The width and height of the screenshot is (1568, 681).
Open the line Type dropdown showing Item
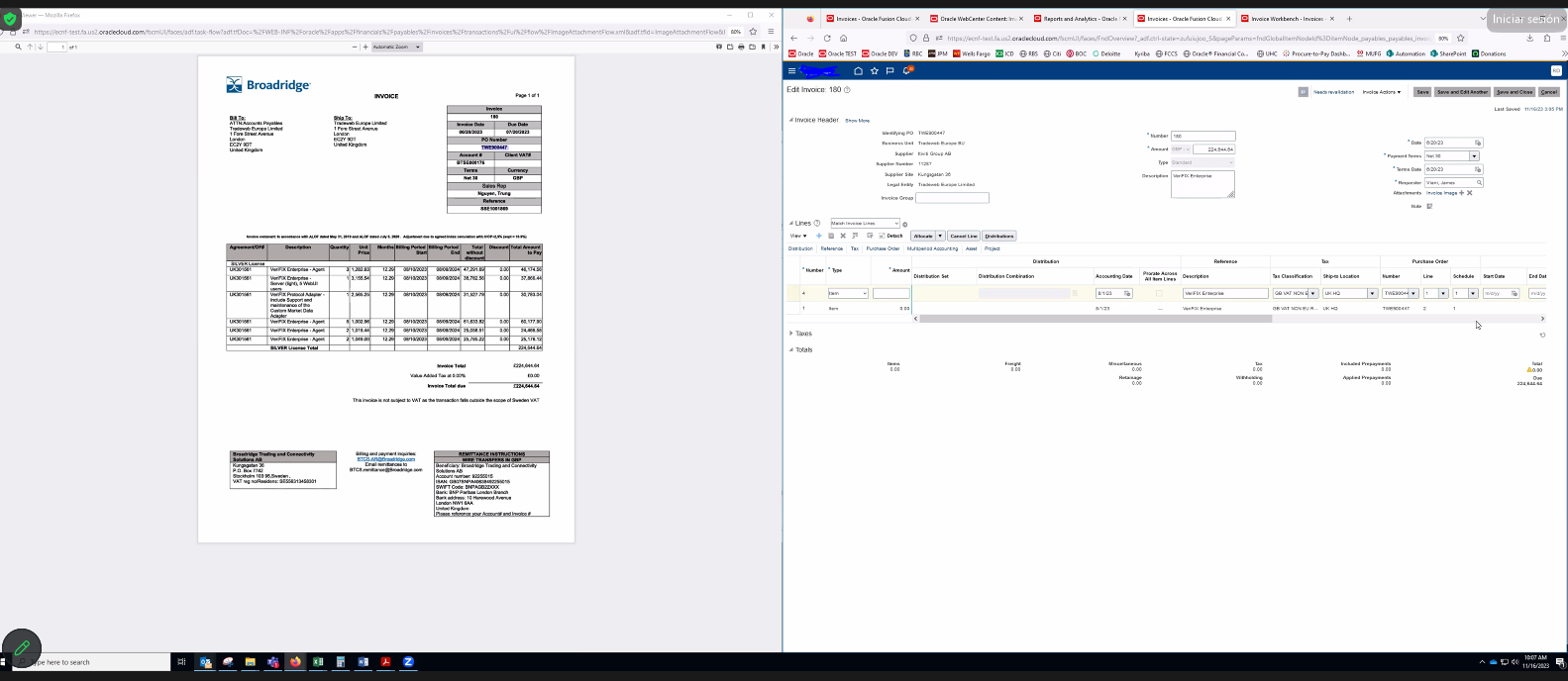(848, 293)
